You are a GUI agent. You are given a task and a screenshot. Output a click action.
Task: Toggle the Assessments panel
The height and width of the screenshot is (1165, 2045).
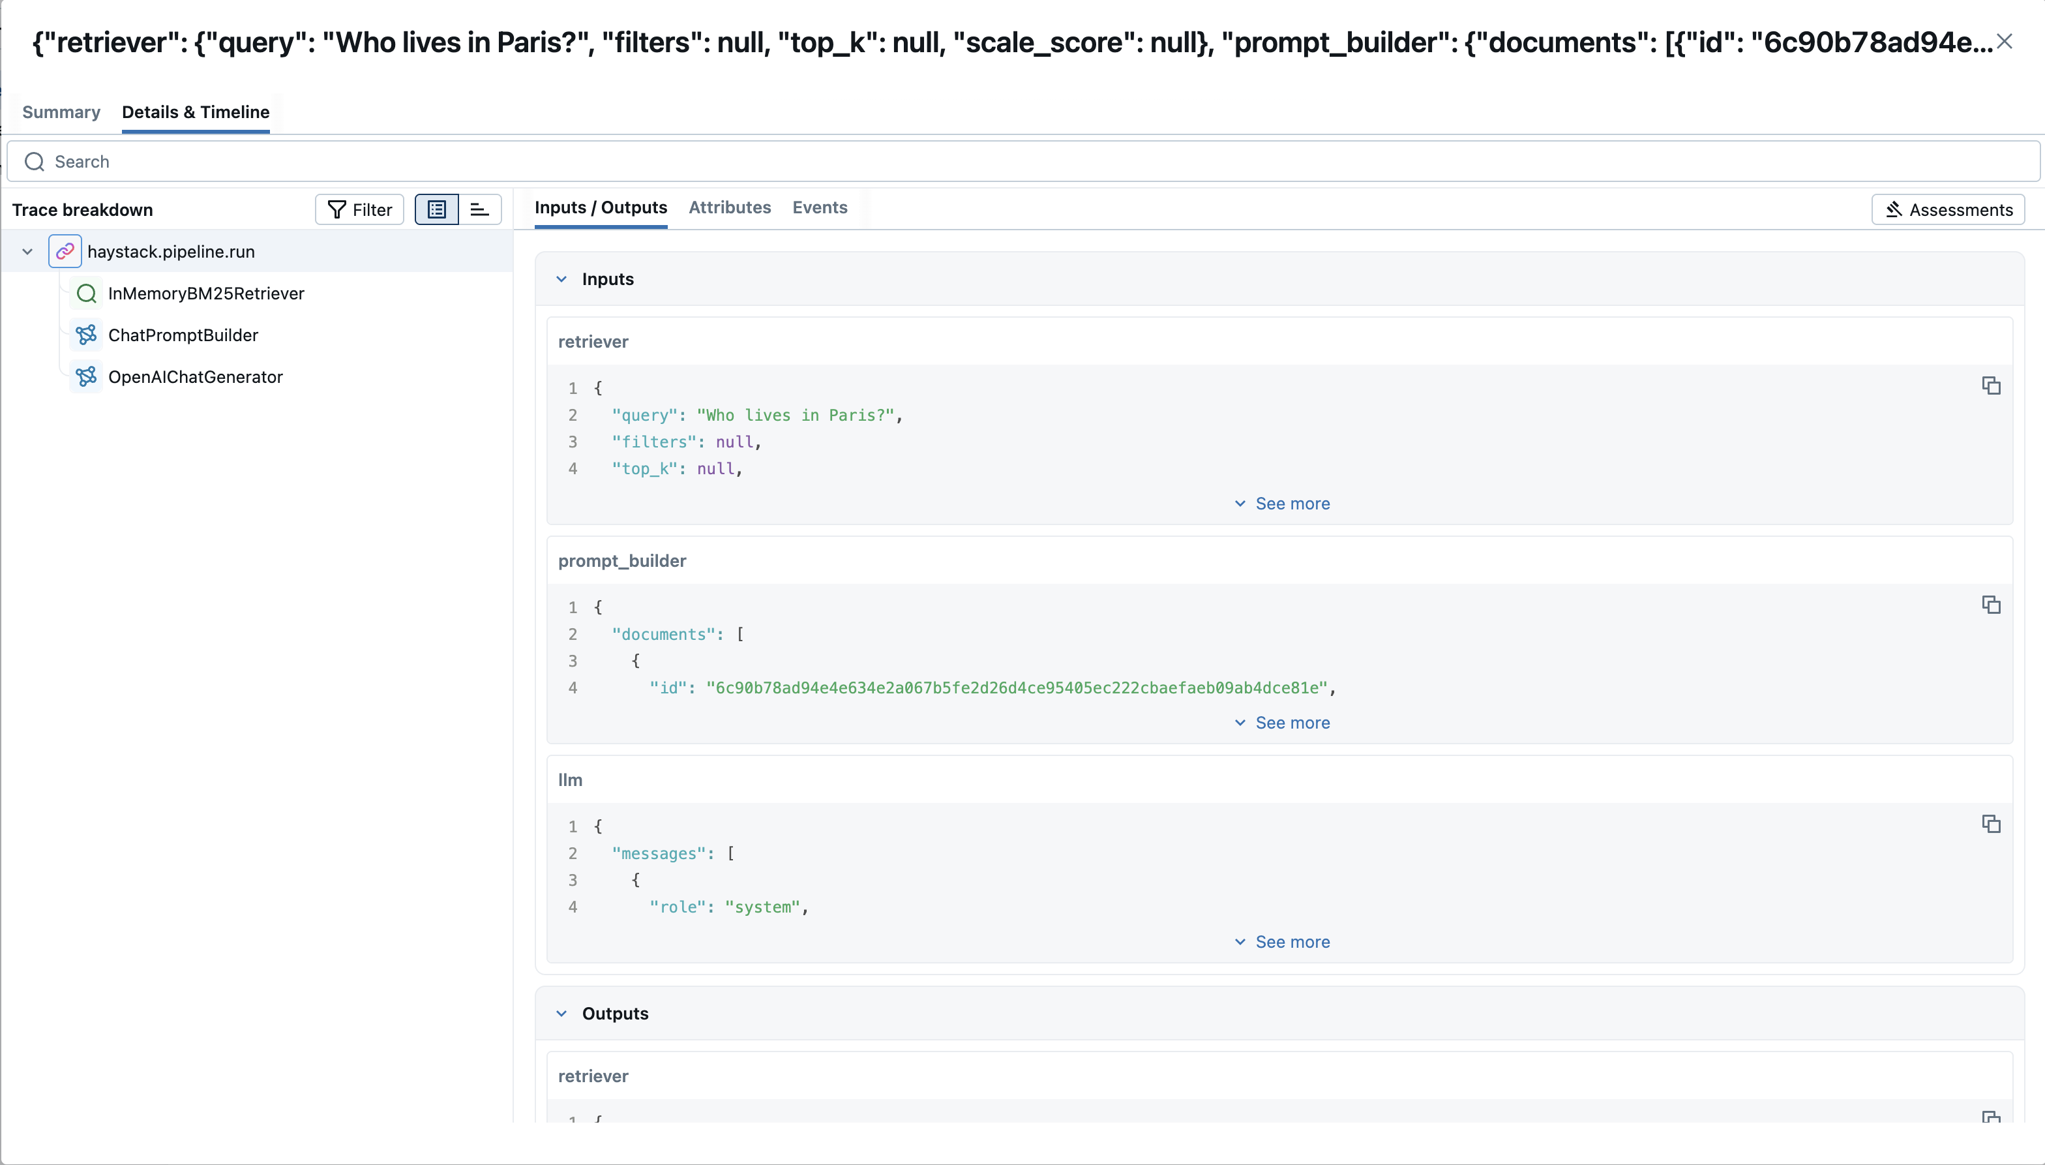pos(1947,209)
